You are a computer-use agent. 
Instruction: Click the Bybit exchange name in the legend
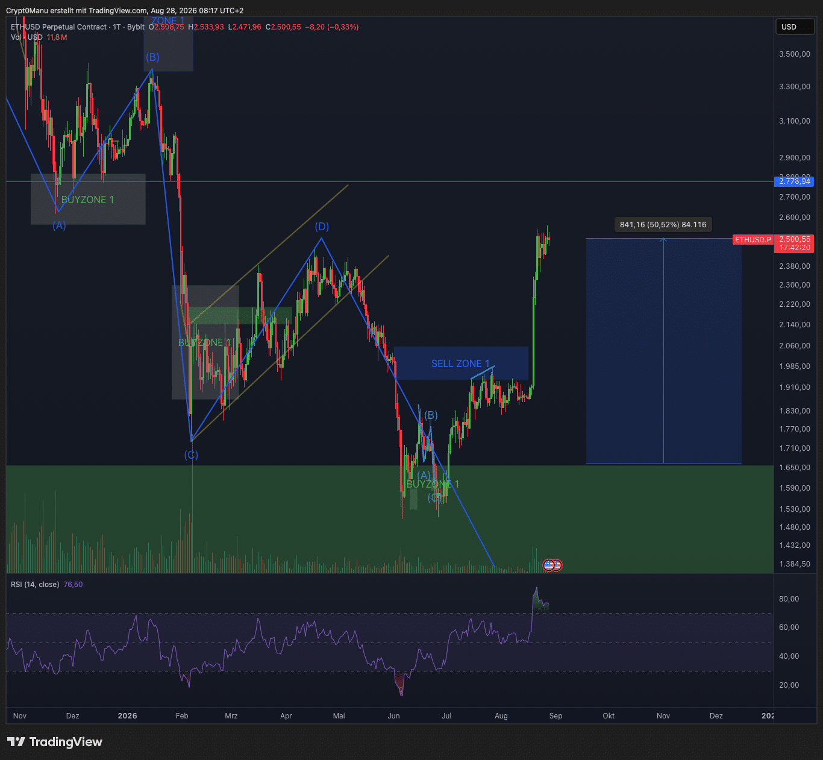pyautogui.click(x=136, y=27)
